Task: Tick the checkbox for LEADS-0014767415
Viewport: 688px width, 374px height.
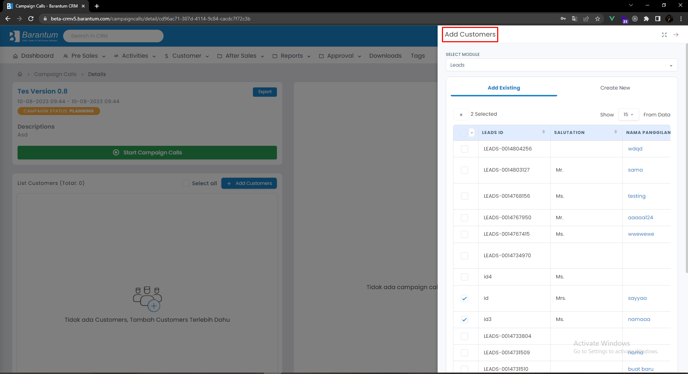Action: [x=465, y=234]
